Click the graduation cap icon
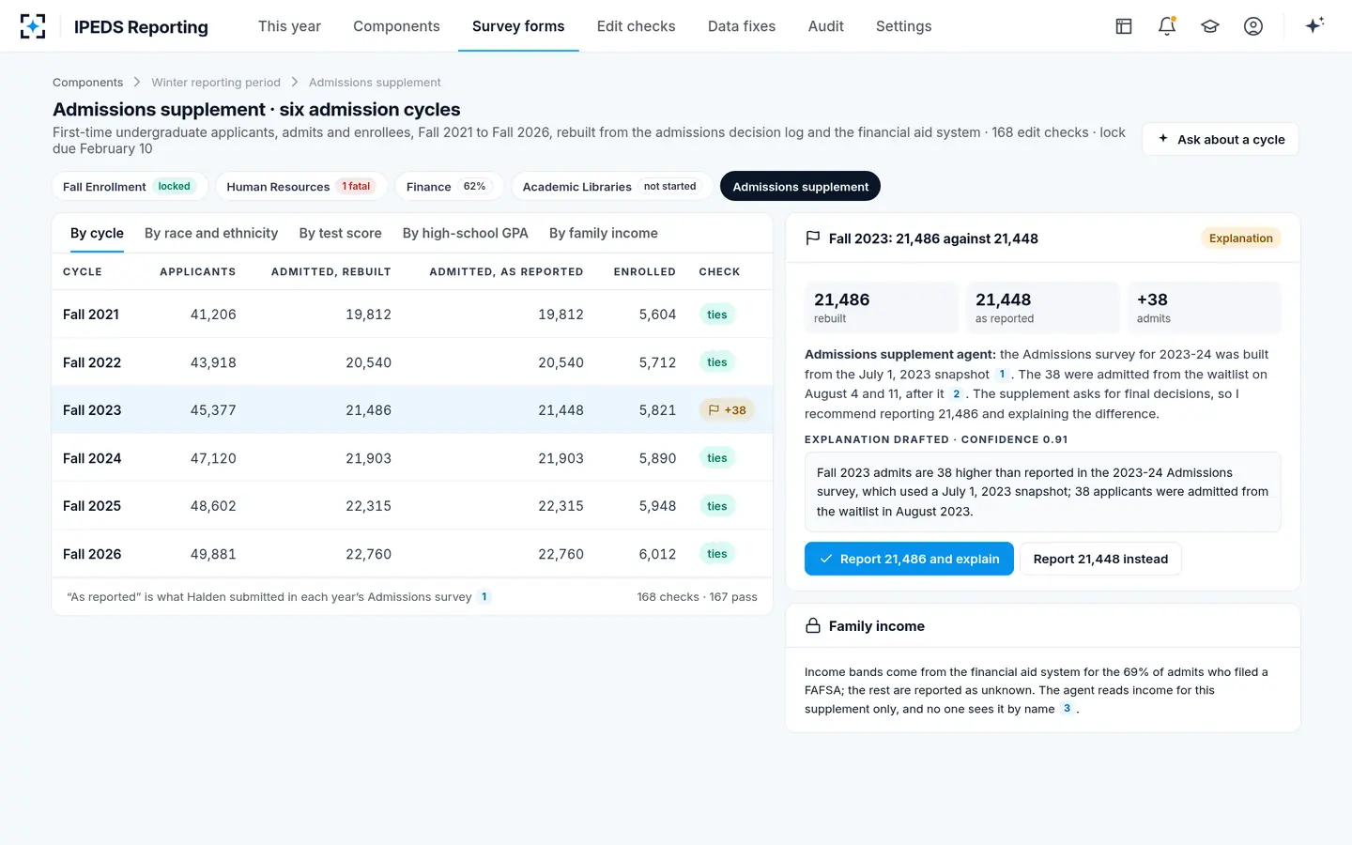The height and width of the screenshot is (845, 1352). (1210, 26)
